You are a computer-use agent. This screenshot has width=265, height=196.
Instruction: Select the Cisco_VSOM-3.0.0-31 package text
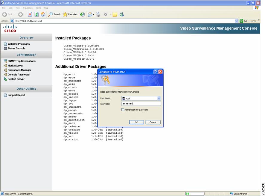click(x=79, y=55)
